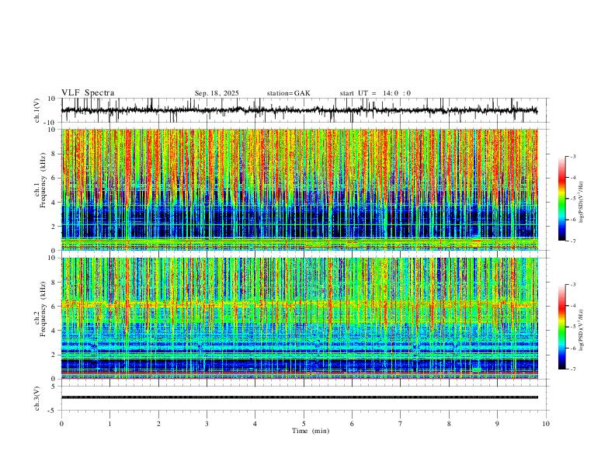The width and height of the screenshot is (615, 475).
Task: Click the ch.2 PSD color bar
Action: coord(561,327)
